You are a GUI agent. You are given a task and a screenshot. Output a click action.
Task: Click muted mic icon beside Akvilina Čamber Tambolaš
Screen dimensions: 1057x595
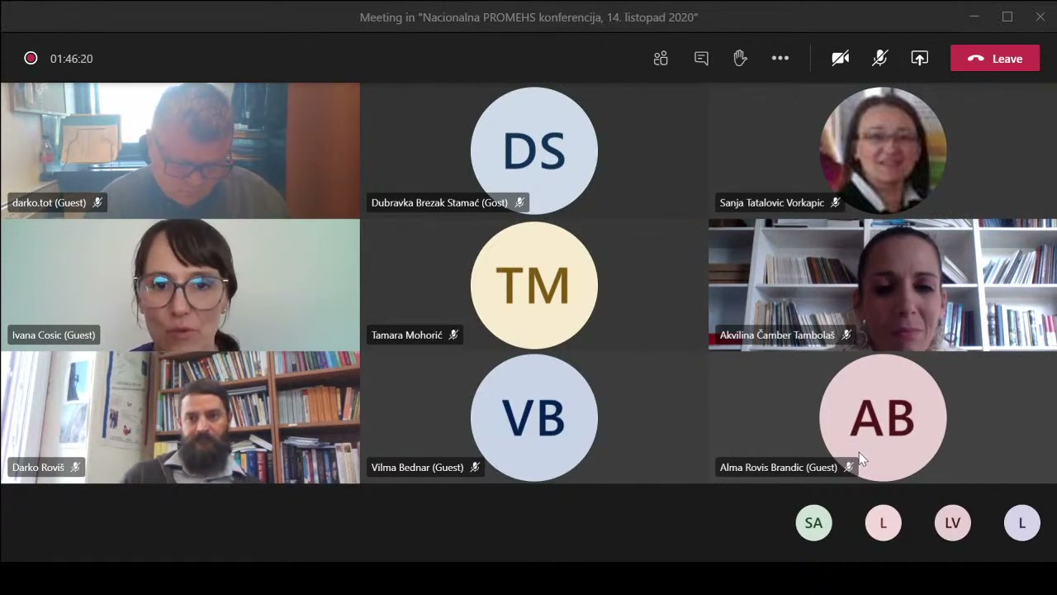[x=846, y=335]
